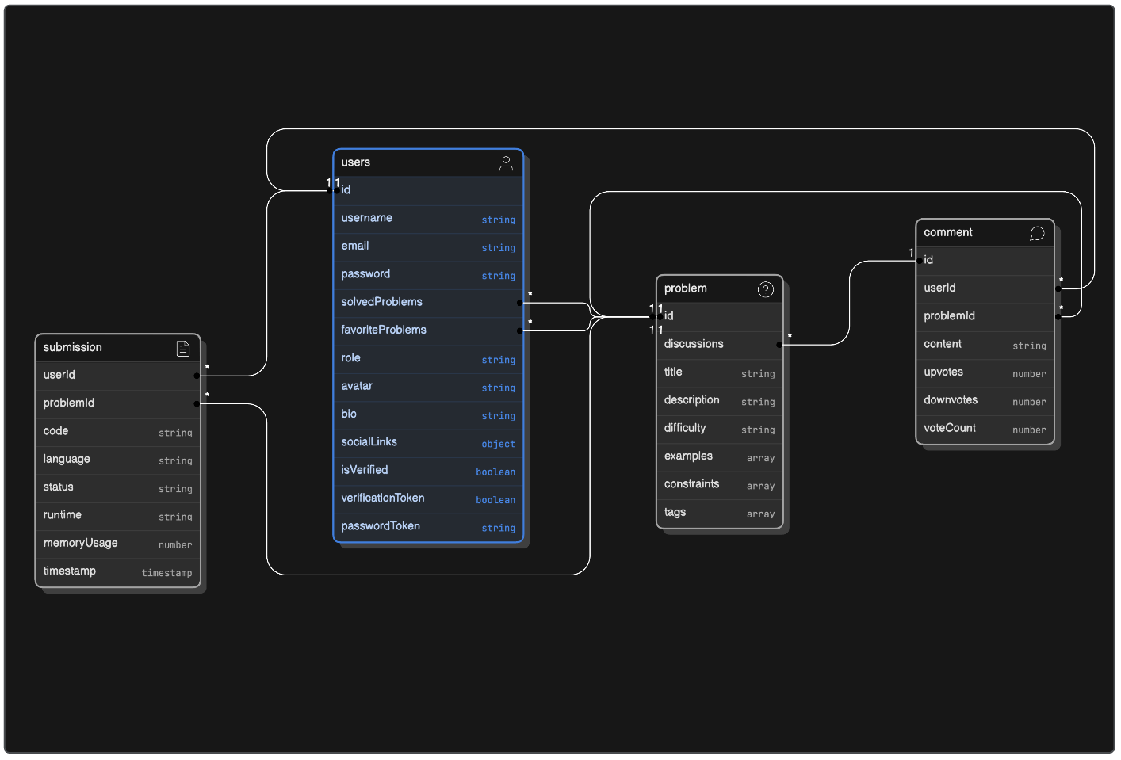
Task: Click the password row in users table
Action: (428, 274)
